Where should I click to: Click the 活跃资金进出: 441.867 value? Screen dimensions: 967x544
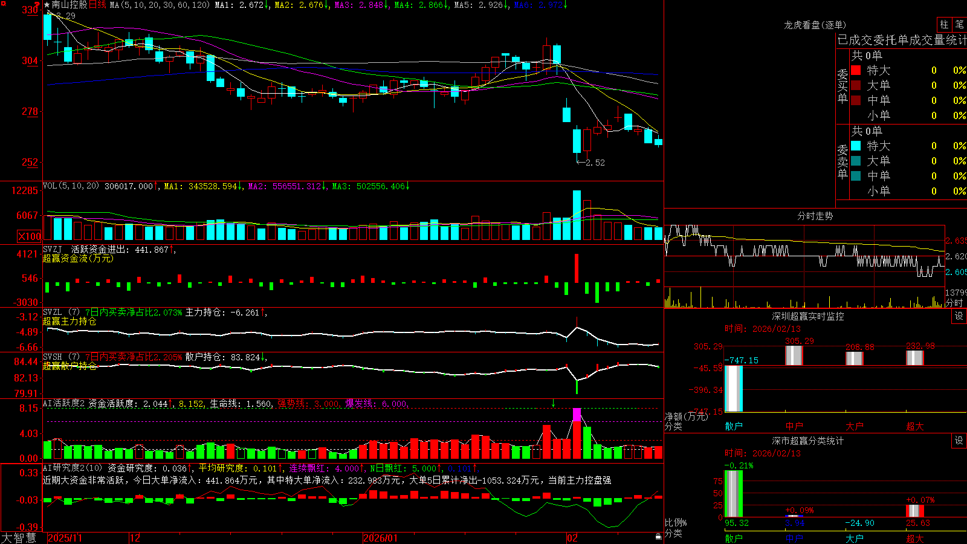pos(123,249)
